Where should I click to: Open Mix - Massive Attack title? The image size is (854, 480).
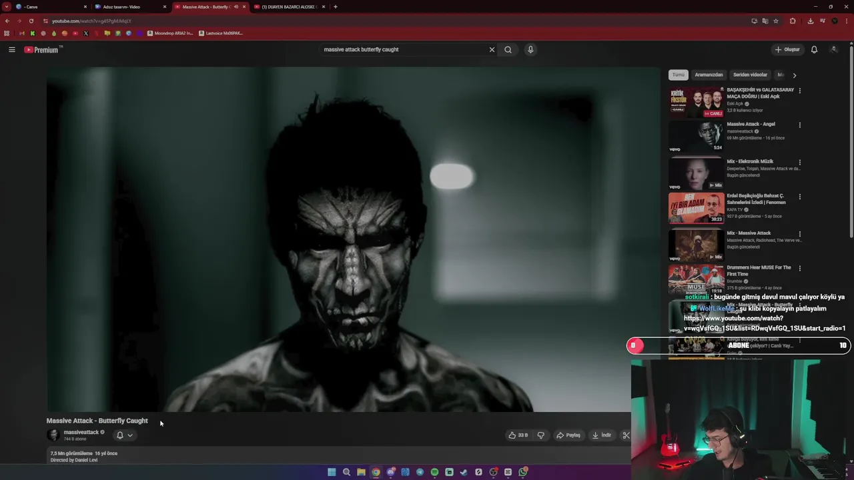point(749,233)
